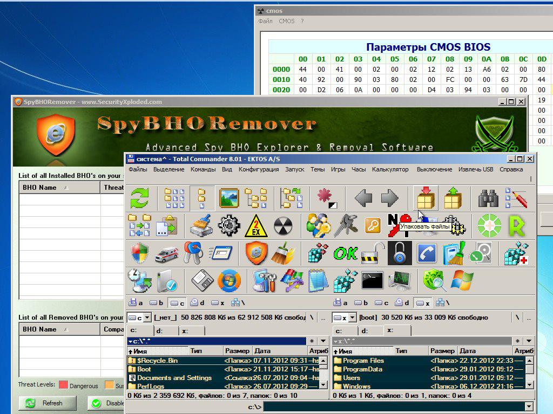Viewport: 553px width, 414px height.
Task: Open the right panel drive dropdown showing x
Action: tap(352, 318)
